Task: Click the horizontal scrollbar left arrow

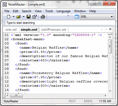Action: coord(7,95)
